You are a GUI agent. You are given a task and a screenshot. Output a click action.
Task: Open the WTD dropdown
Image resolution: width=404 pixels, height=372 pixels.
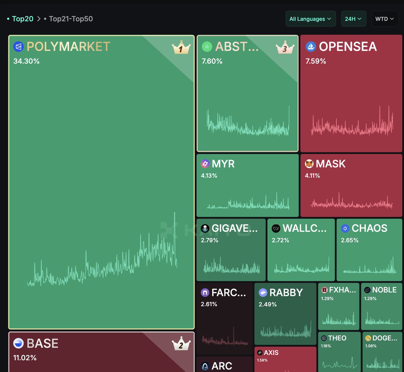coord(385,19)
